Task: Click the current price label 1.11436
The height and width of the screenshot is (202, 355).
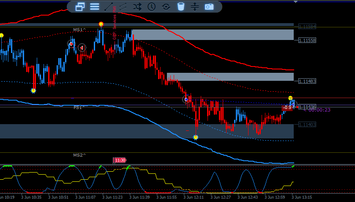Action: (307, 107)
